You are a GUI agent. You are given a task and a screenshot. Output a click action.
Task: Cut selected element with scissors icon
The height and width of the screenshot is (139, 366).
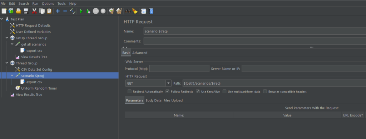point(35,11)
